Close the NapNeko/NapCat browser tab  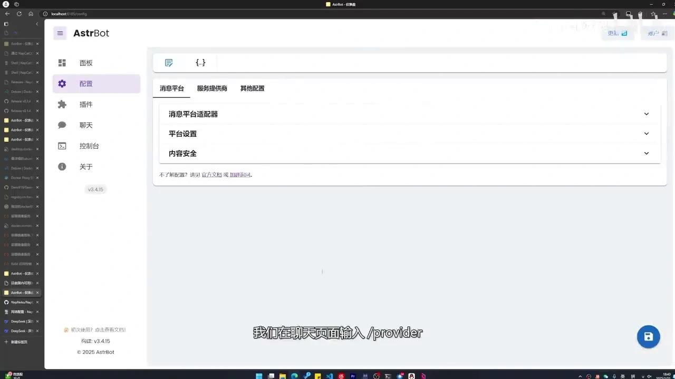pyautogui.click(x=37, y=302)
